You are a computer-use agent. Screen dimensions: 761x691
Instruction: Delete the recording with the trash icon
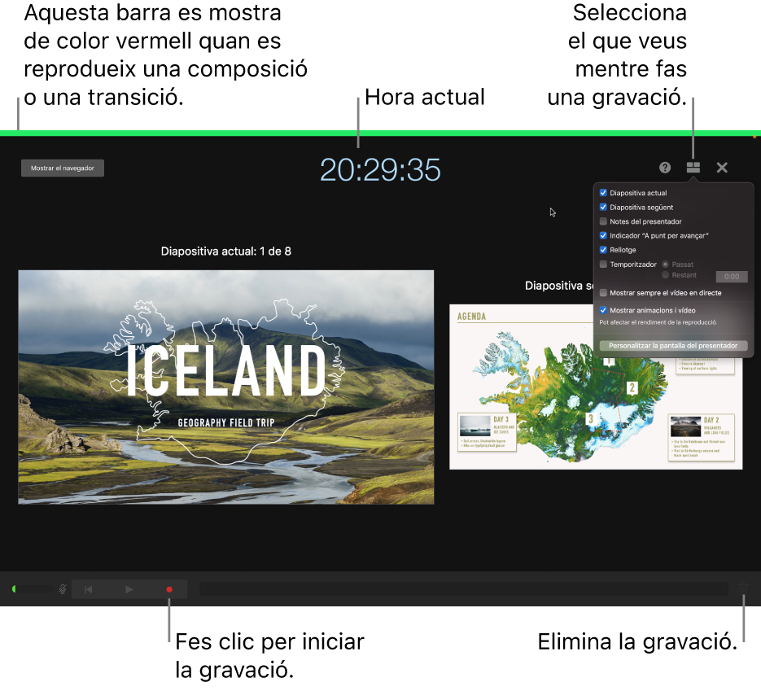pos(742,588)
